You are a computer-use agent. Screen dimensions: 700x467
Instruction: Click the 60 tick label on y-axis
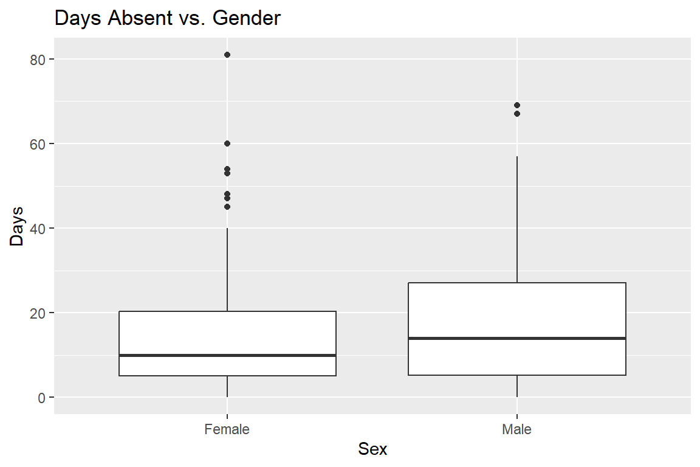(x=38, y=144)
